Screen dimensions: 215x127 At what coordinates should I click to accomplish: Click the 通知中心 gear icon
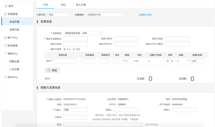(x=5, y=53)
